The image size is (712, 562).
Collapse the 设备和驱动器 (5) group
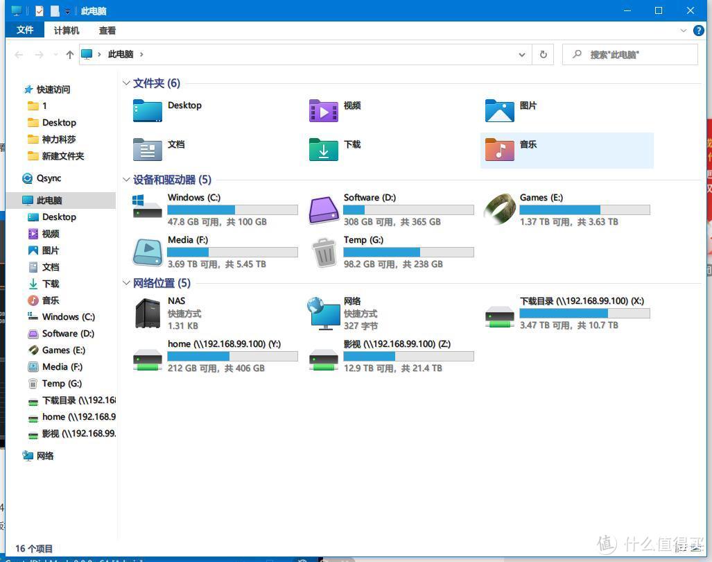pos(126,180)
